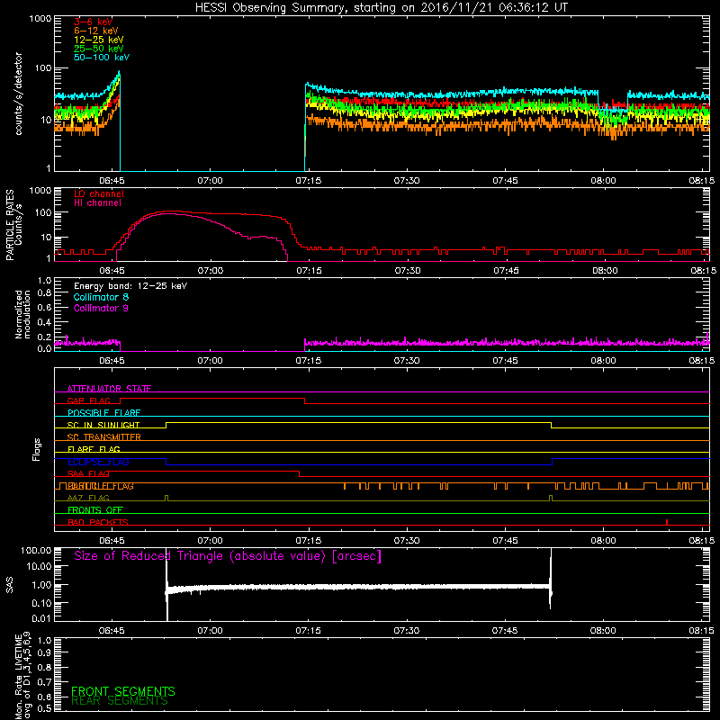
Task: Select the "LO channel" legend label
Action: (99, 193)
